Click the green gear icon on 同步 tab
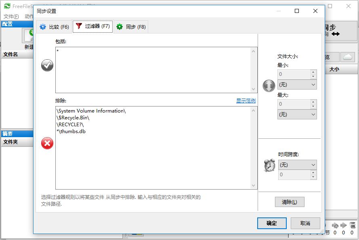Viewport: 359px width, 240px height. 120,27
